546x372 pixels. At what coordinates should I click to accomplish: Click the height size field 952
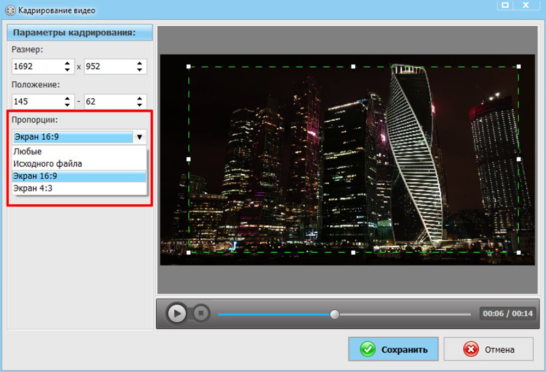pyautogui.click(x=106, y=67)
